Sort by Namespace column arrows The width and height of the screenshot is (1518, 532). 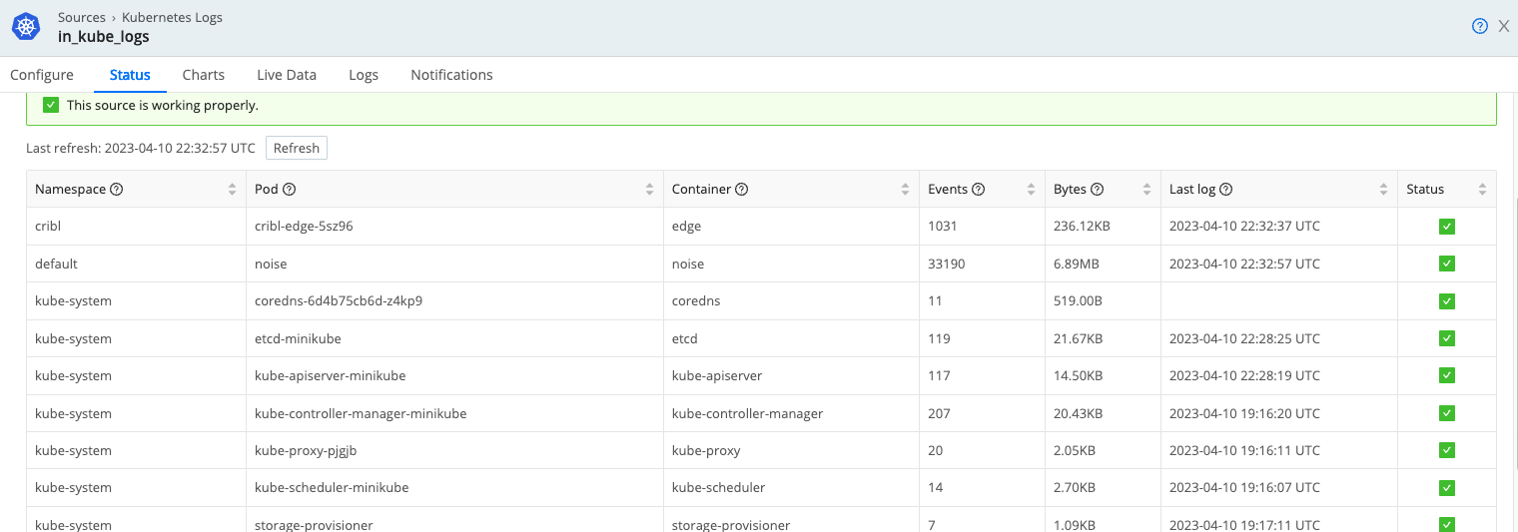pos(232,190)
